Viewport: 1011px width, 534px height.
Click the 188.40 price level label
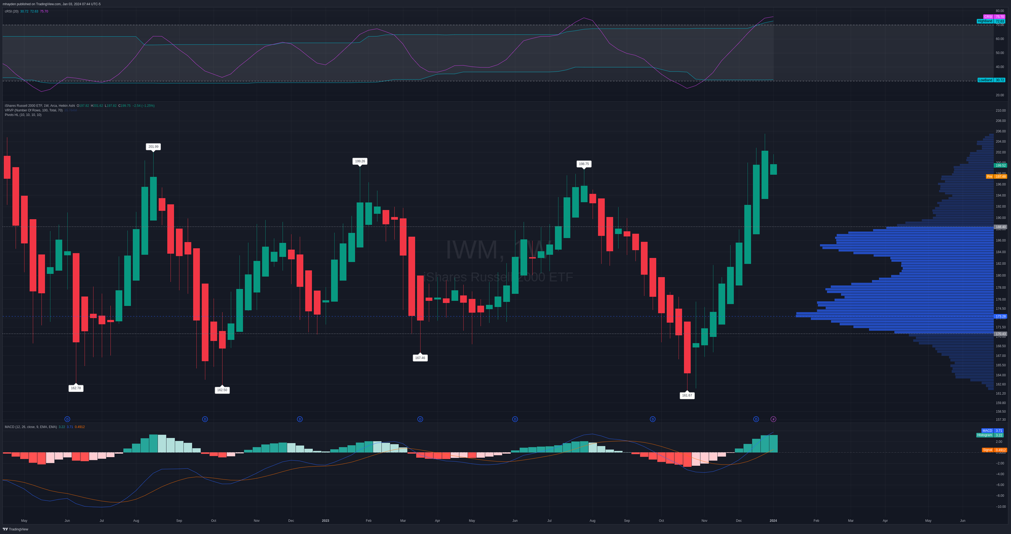point(1000,227)
